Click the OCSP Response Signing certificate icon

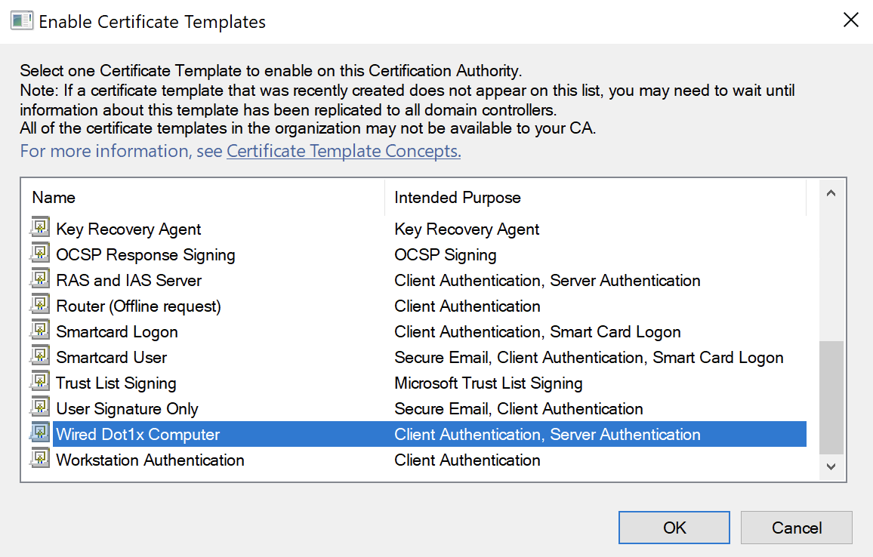click(40, 254)
